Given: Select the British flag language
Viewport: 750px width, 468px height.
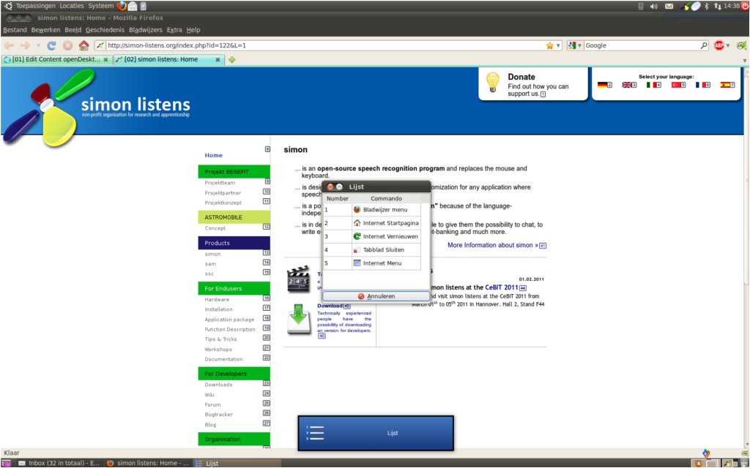Looking at the screenshot, I should tap(627, 85).
